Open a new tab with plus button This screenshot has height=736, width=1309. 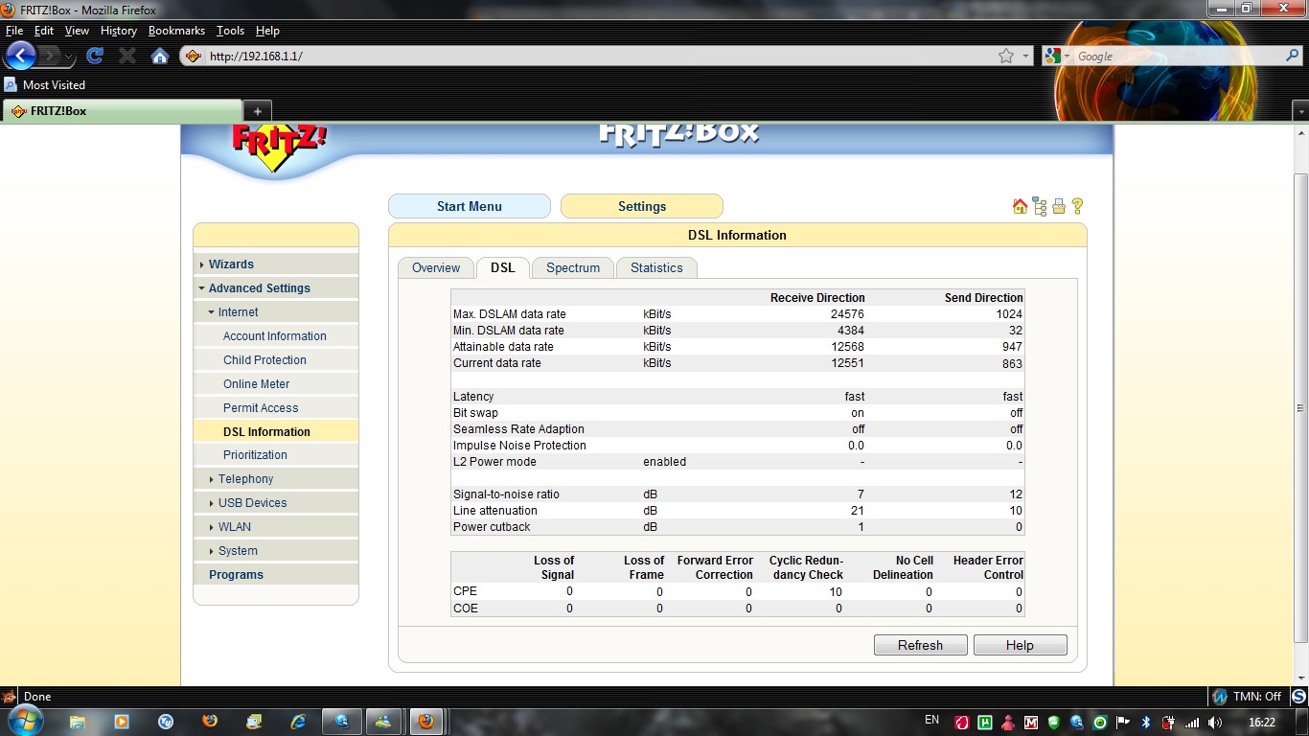pyautogui.click(x=258, y=111)
